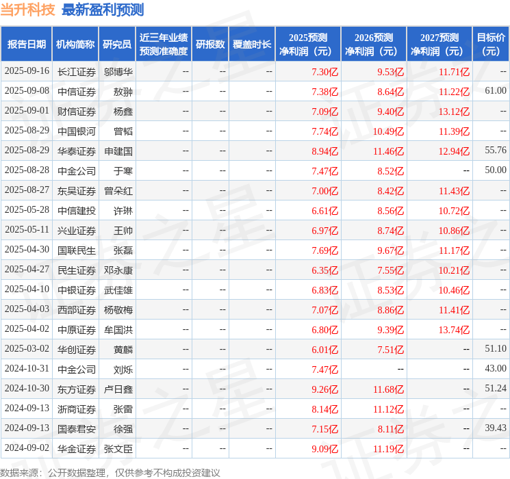Select the 国联民生 institution cell
The image size is (510, 479).
click(x=77, y=250)
